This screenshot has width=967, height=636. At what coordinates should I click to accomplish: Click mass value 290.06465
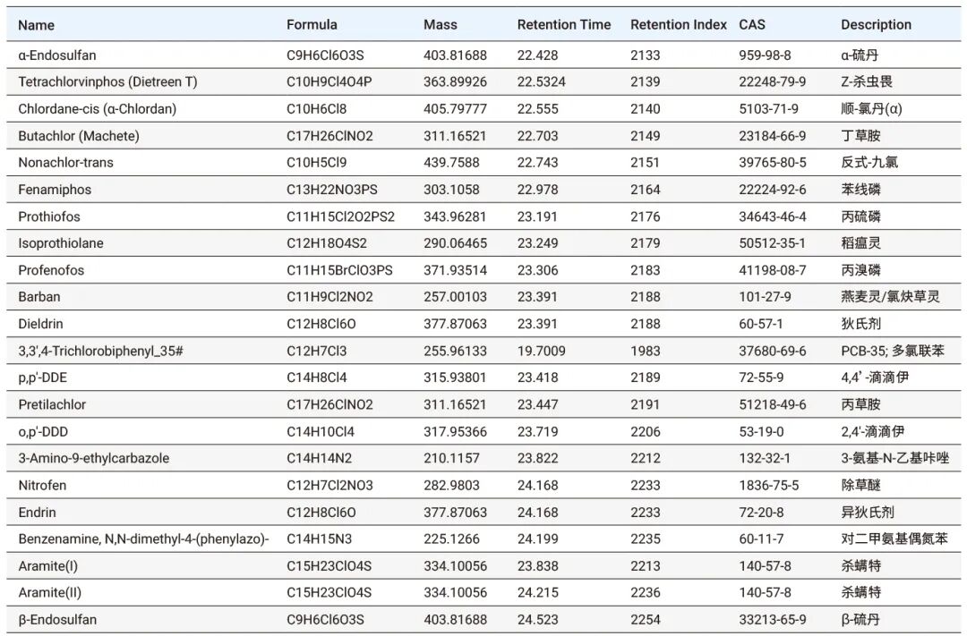click(x=455, y=242)
